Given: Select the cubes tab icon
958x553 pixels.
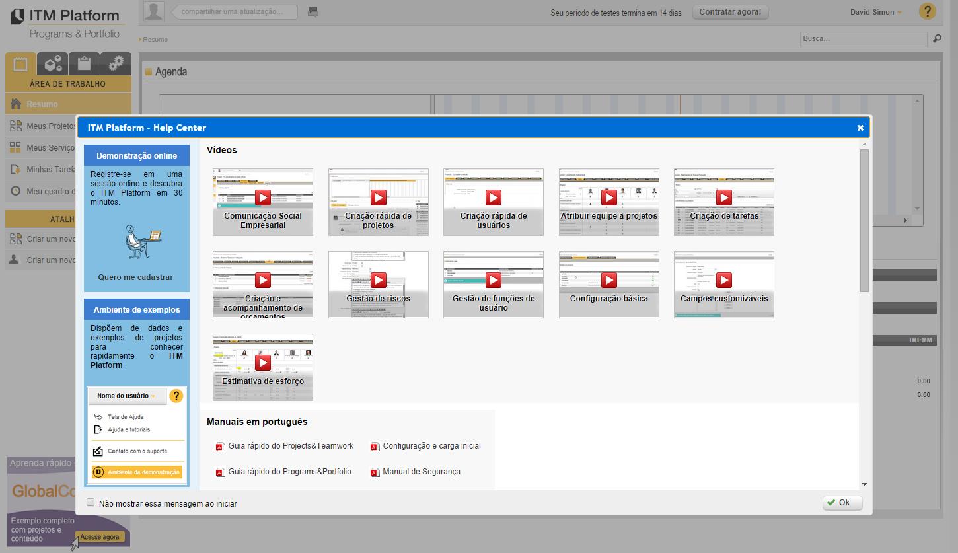Looking at the screenshot, I should pyautogui.click(x=52, y=64).
